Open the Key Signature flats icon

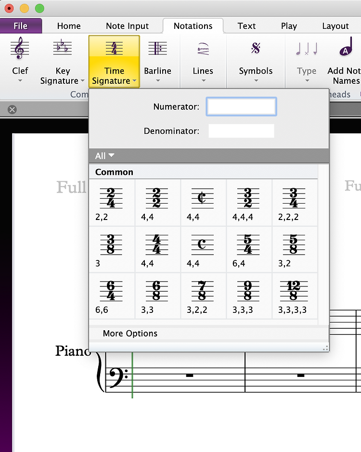[62, 47]
